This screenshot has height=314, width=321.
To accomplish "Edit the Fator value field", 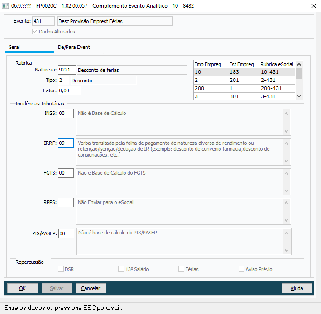I will 70,90.
